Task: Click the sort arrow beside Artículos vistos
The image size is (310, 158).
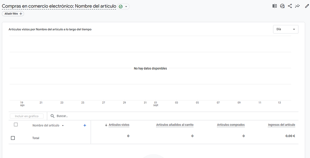Action: [106, 125]
